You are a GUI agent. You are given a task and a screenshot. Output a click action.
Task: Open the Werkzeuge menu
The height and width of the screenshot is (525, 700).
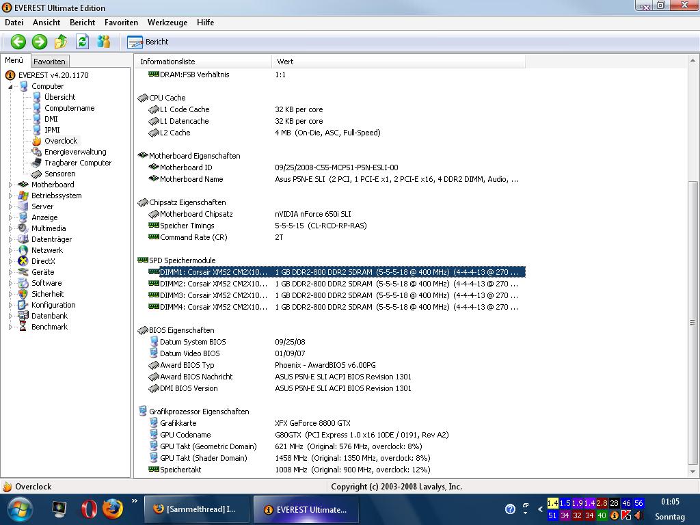[167, 23]
